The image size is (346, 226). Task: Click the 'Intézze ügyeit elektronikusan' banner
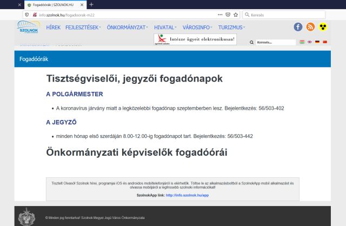pyautogui.click(x=195, y=39)
